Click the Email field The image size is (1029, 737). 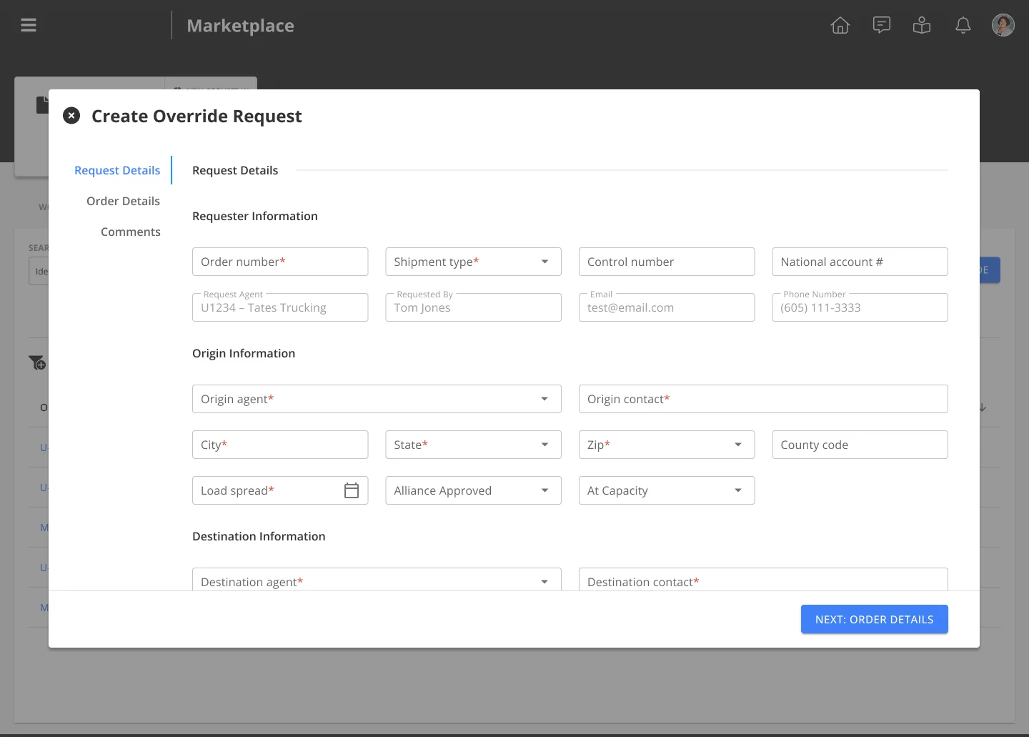coord(667,307)
